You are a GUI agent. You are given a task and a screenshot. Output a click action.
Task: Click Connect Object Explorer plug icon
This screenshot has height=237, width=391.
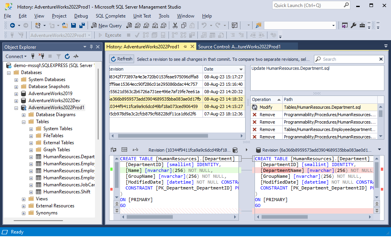click(x=33, y=57)
